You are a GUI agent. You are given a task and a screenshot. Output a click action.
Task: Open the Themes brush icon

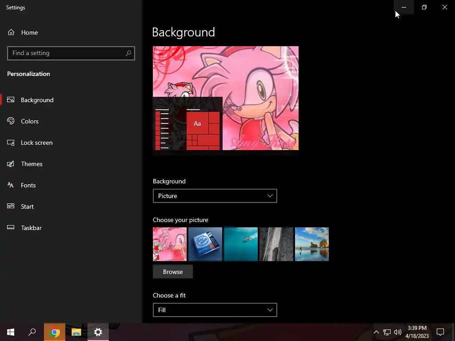(x=11, y=164)
